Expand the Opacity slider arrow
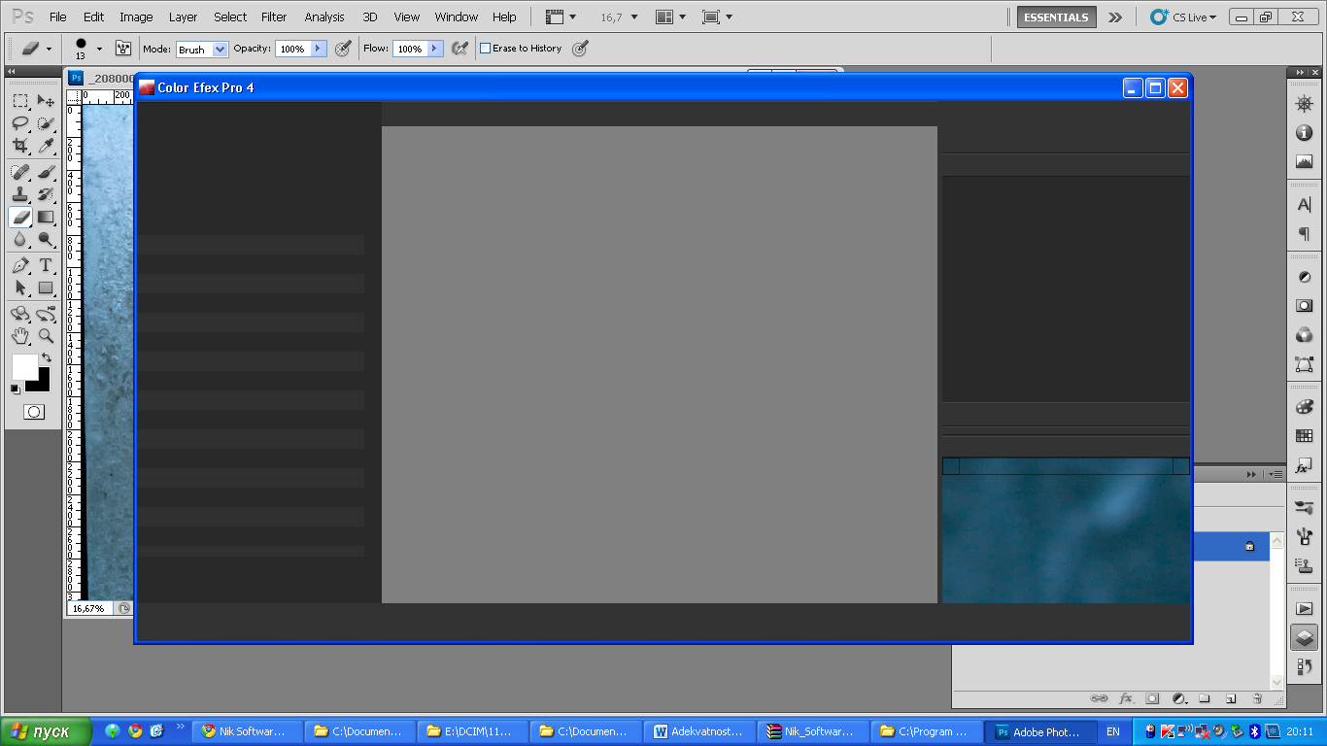This screenshot has height=746, width=1327. 318,49
